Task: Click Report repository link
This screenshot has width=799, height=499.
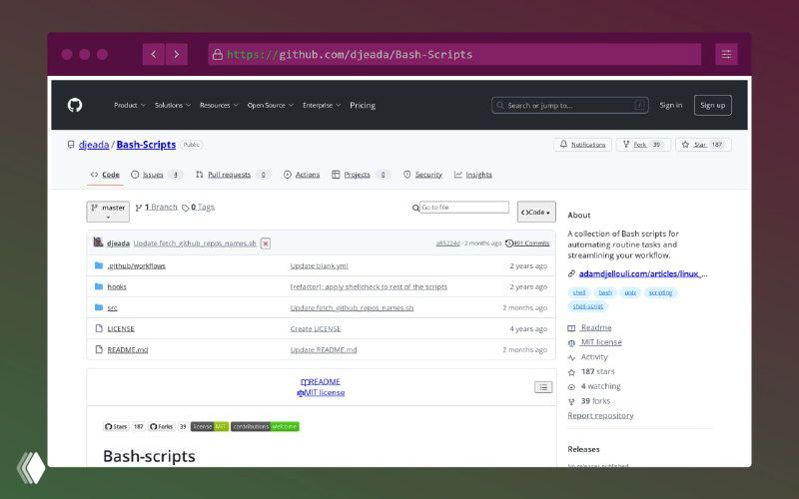Action: [x=600, y=416]
